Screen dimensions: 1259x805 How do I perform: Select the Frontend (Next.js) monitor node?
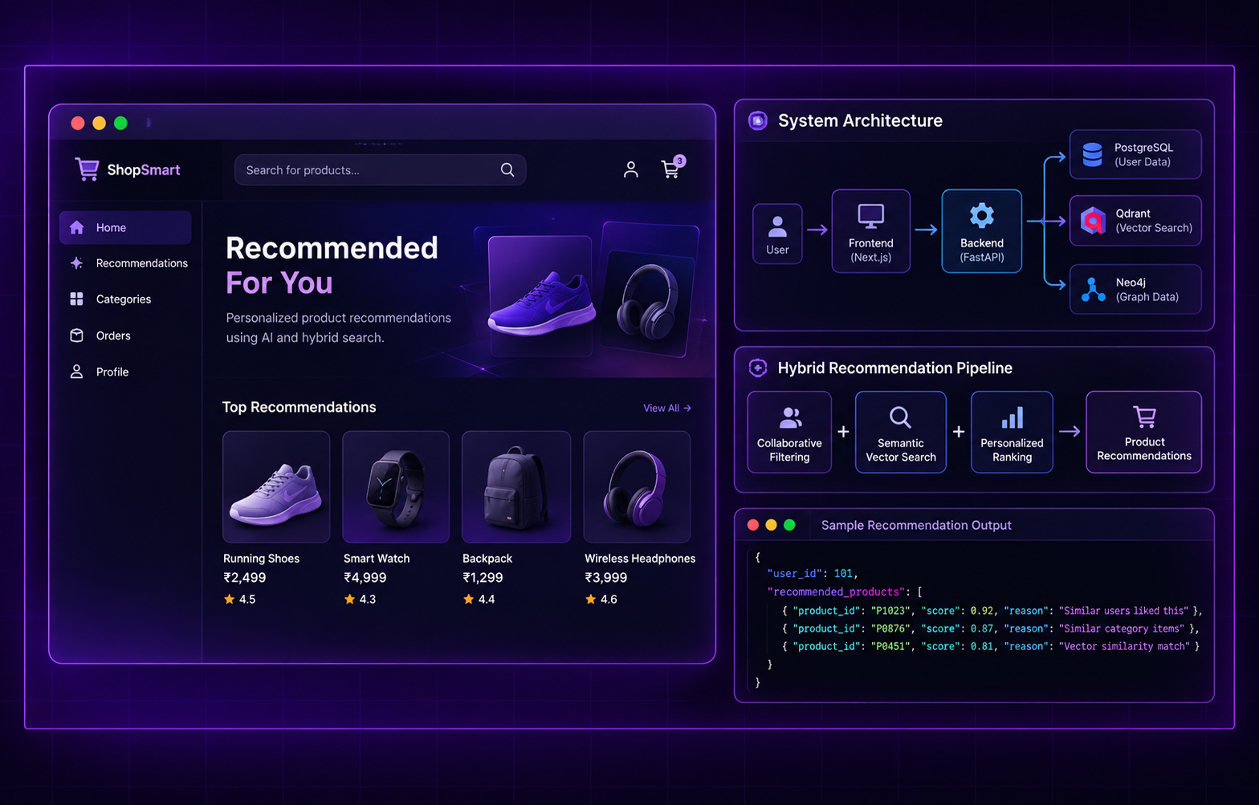(870, 231)
